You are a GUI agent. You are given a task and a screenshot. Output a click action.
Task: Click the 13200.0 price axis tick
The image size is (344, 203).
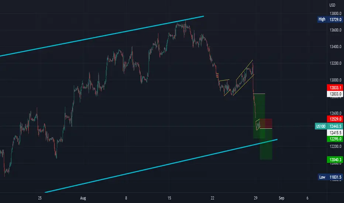click(x=336, y=63)
